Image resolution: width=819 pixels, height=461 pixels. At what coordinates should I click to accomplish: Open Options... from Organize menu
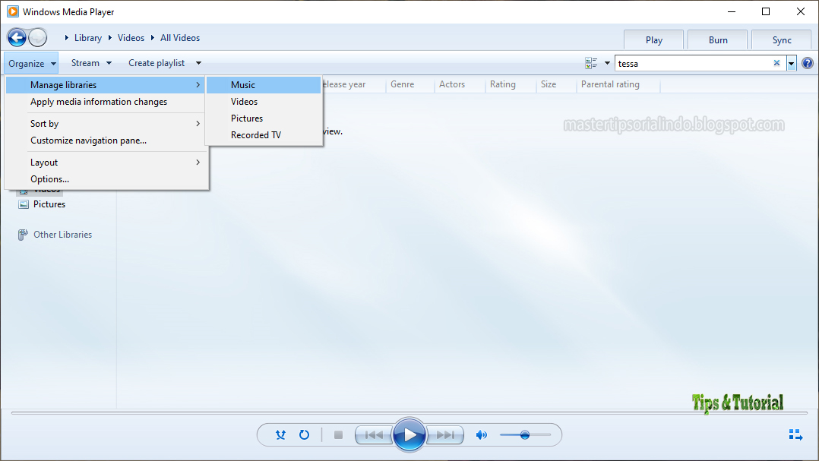(x=105, y=178)
